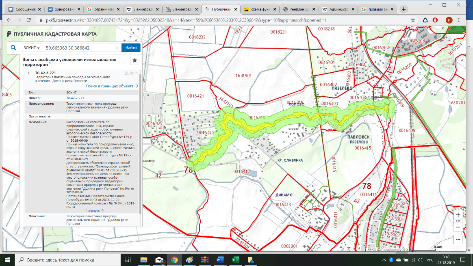Image resolution: width=473 pixels, height=266 pixels.
Task: Collapse result 78.42.2.271 with the chevron up
Action: 137,73
